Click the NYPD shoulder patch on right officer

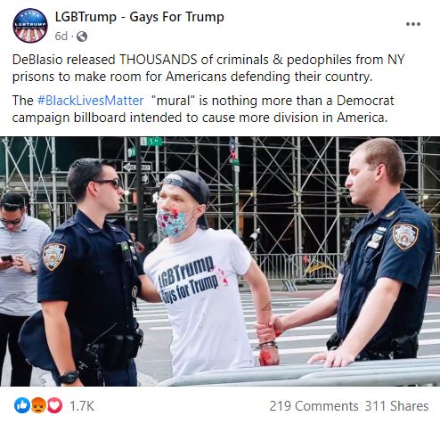click(x=405, y=236)
